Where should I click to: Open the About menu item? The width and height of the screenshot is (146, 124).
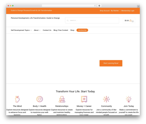coord(36,30)
